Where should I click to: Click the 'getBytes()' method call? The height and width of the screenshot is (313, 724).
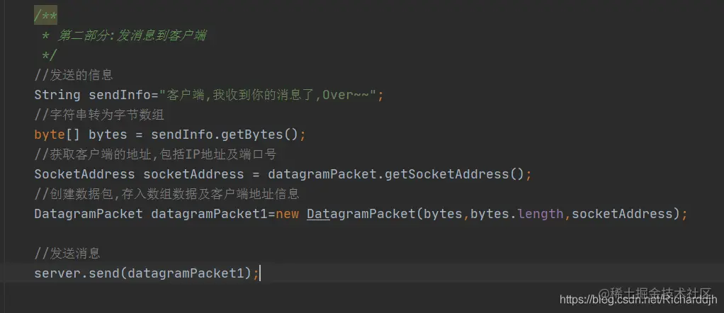point(260,135)
